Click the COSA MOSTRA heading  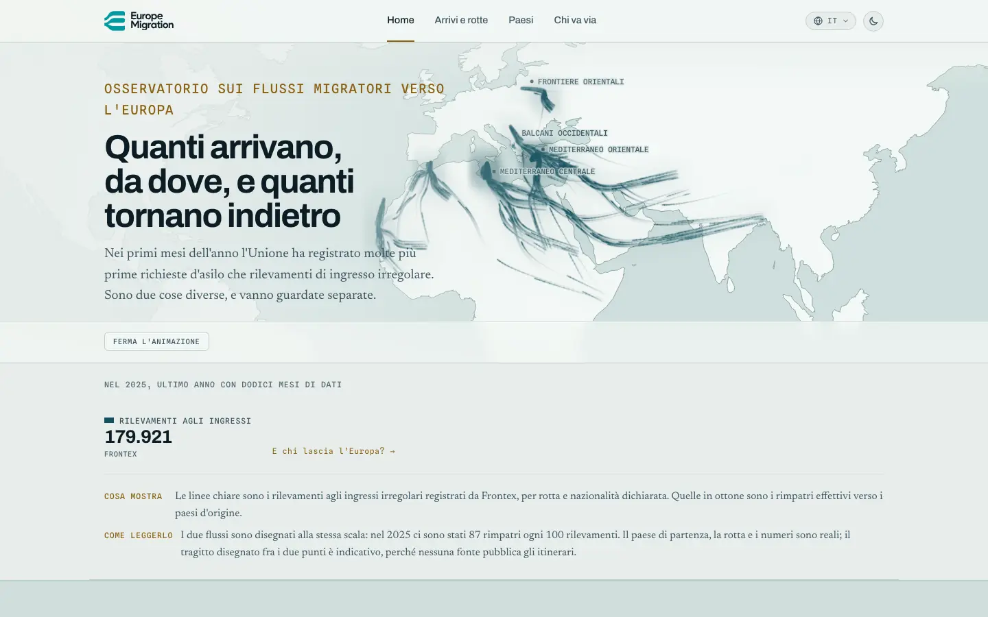pyautogui.click(x=133, y=496)
